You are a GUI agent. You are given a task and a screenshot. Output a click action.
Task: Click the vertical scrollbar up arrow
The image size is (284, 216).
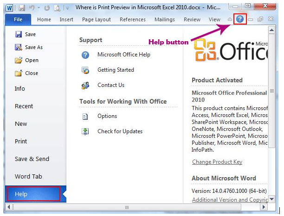(x=271, y=30)
